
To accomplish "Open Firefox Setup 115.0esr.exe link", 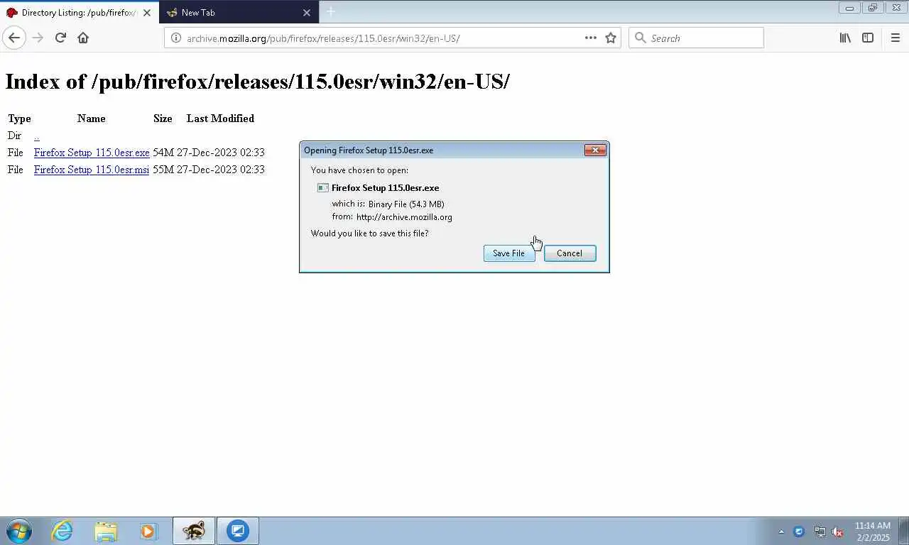I will (92, 153).
